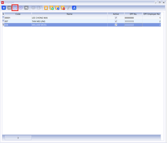Click the undo arrow toolbar icon
This screenshot has height=143, width=167.
pyautogui.click(x=26, y=8)
